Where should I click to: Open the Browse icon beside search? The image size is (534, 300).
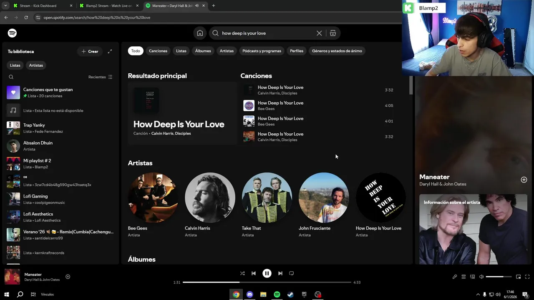coord(333,33)
